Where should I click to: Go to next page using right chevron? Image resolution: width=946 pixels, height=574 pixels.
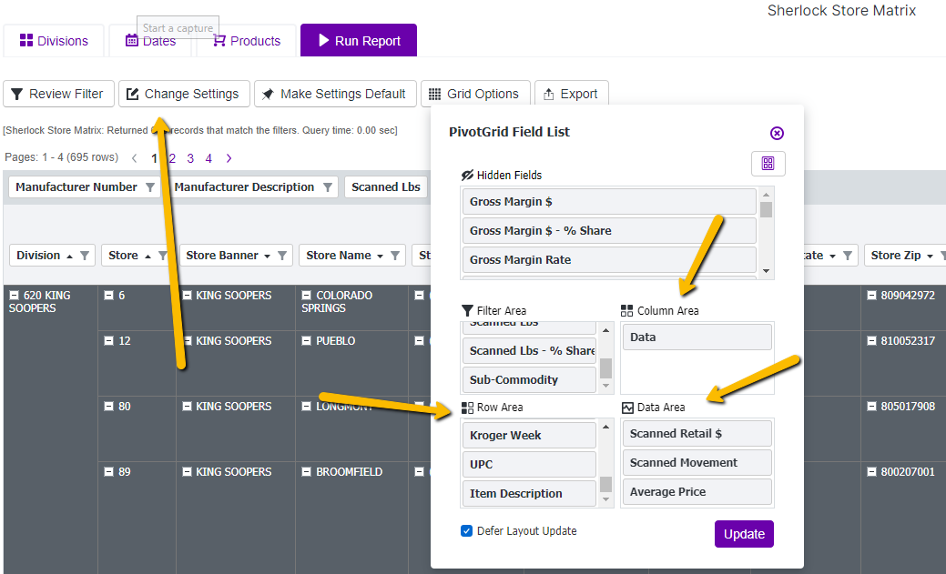(229, 158)
